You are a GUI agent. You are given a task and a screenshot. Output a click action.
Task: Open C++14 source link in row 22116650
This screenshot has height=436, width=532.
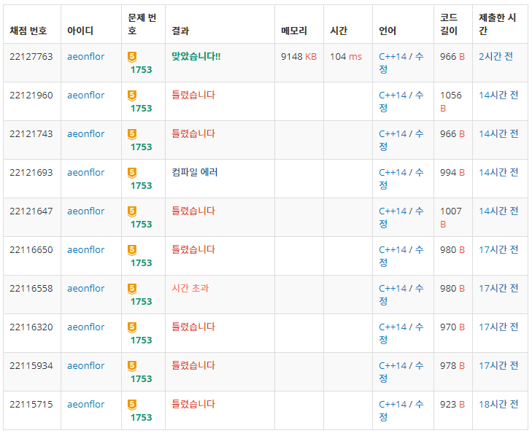pyautogui.click(x=393, y=250)
